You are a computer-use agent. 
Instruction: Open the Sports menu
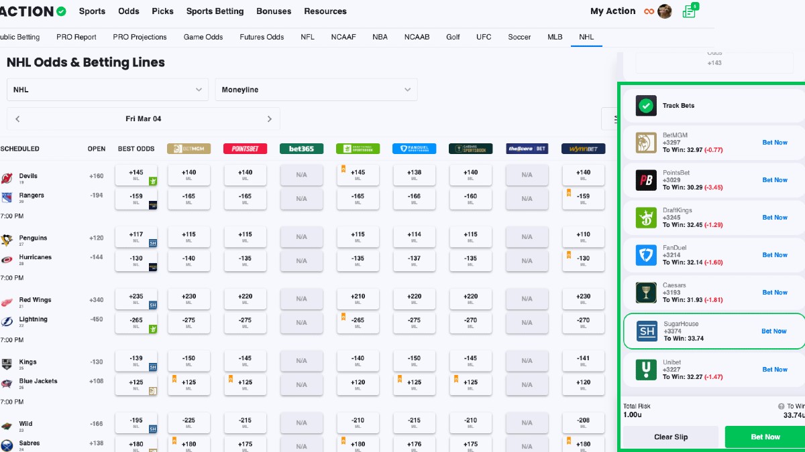(x=92, y=11)
